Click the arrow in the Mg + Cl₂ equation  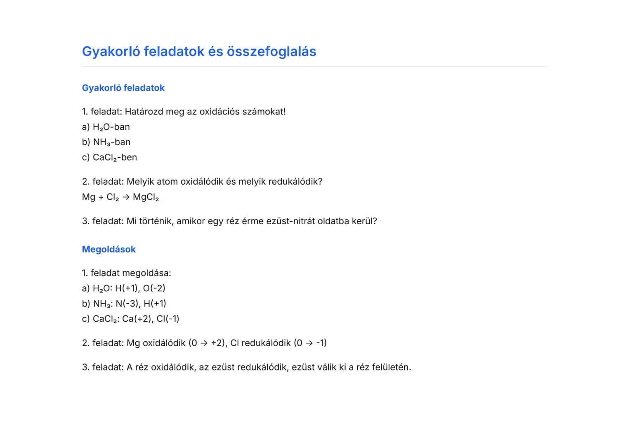coord(126,197)
